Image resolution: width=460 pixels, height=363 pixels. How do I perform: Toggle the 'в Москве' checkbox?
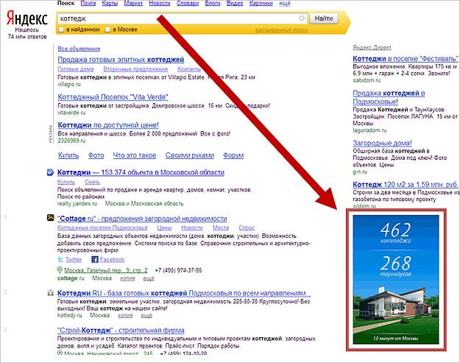point(107,29)
